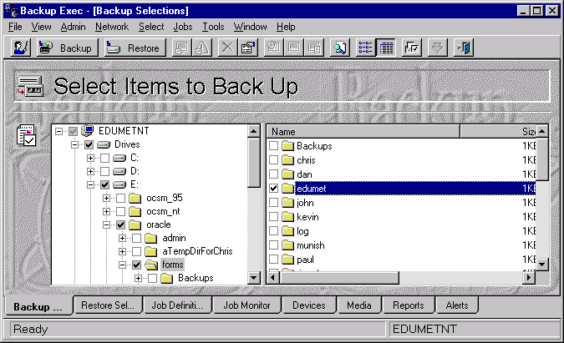Image resolution: width=564 pixels, height=343 pixels.
Task: Click the grayed down-arrow toolbar icon
Action: click(438, 48)
